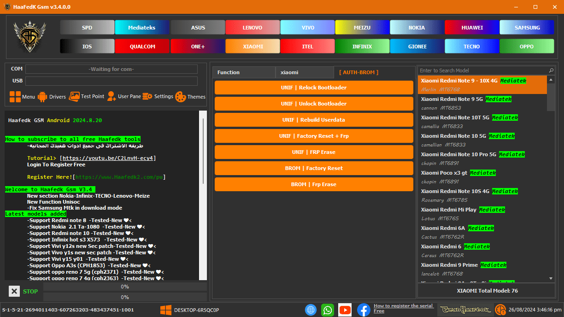This screenshot has height=317, width=564.
Task: Select the SPD brand button
Action: (x=87, y=27)
